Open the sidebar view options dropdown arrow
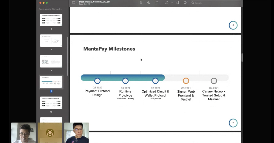Image resolution: width=274 pixels, height=143 pixels. [x=76, y=3]
